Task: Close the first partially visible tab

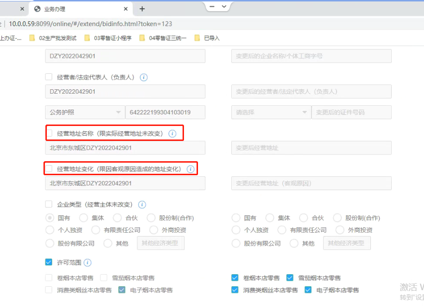Action: coord(22,9)
